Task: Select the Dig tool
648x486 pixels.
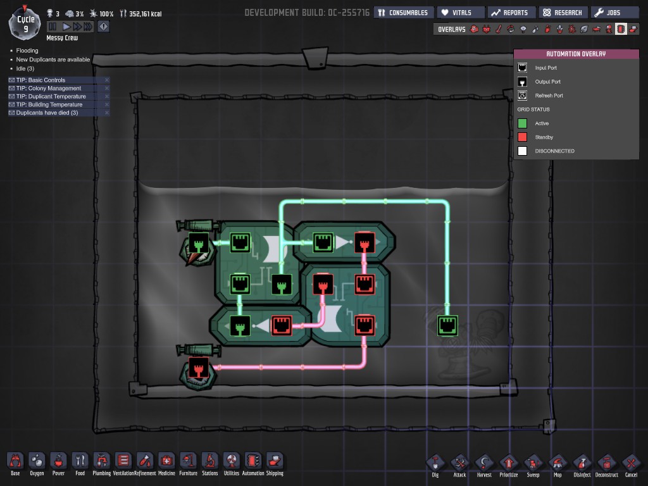Action: (x=435, y=463)
